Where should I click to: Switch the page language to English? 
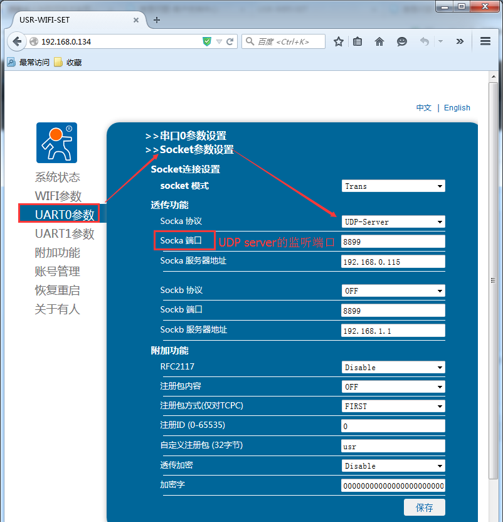coord(457,107)
